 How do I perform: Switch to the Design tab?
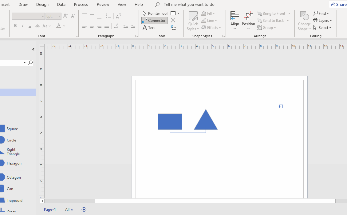pyautogui.click(x=42, y=4)
